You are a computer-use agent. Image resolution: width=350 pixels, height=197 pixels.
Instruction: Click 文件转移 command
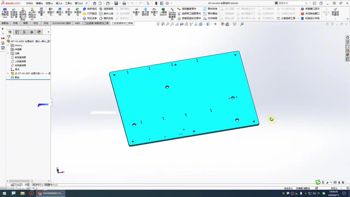pyautogui.click(x=210, y=18)
